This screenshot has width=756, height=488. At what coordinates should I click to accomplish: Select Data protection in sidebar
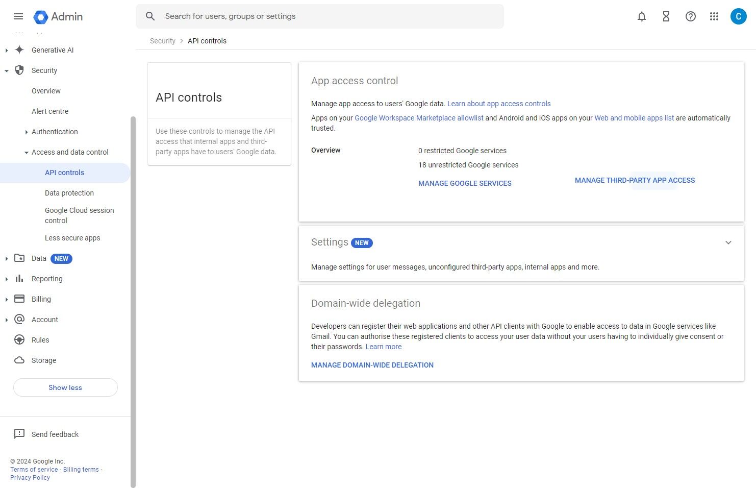(x=69, y=193)
